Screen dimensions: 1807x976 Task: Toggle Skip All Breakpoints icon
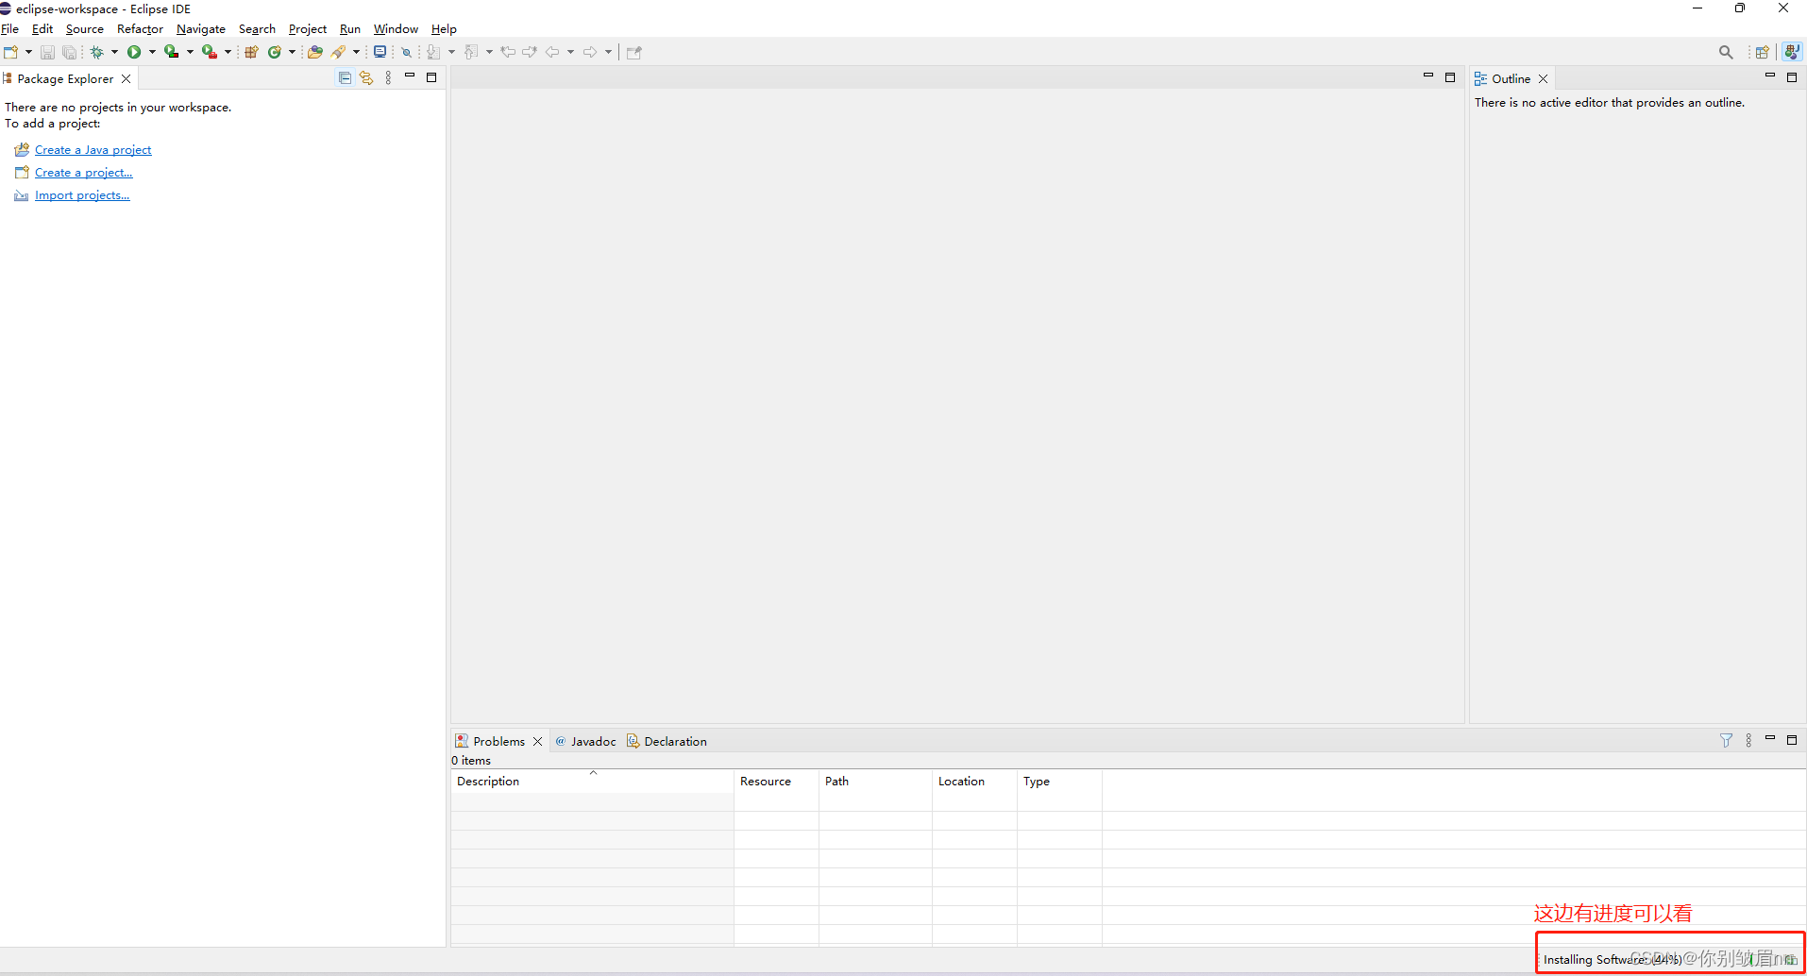(x=406, y=52)
